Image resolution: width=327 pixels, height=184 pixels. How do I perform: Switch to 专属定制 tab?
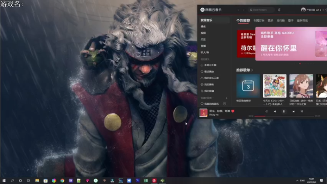(x=259, y=20)
